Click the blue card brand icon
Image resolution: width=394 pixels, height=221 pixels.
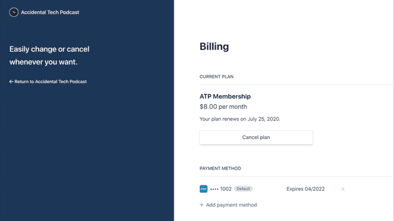point(203,189)
